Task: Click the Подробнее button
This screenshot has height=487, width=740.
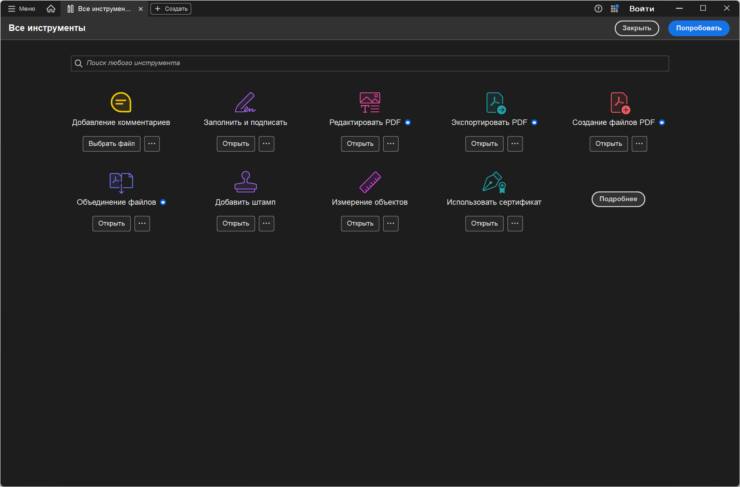Action: tap(618, 199)
